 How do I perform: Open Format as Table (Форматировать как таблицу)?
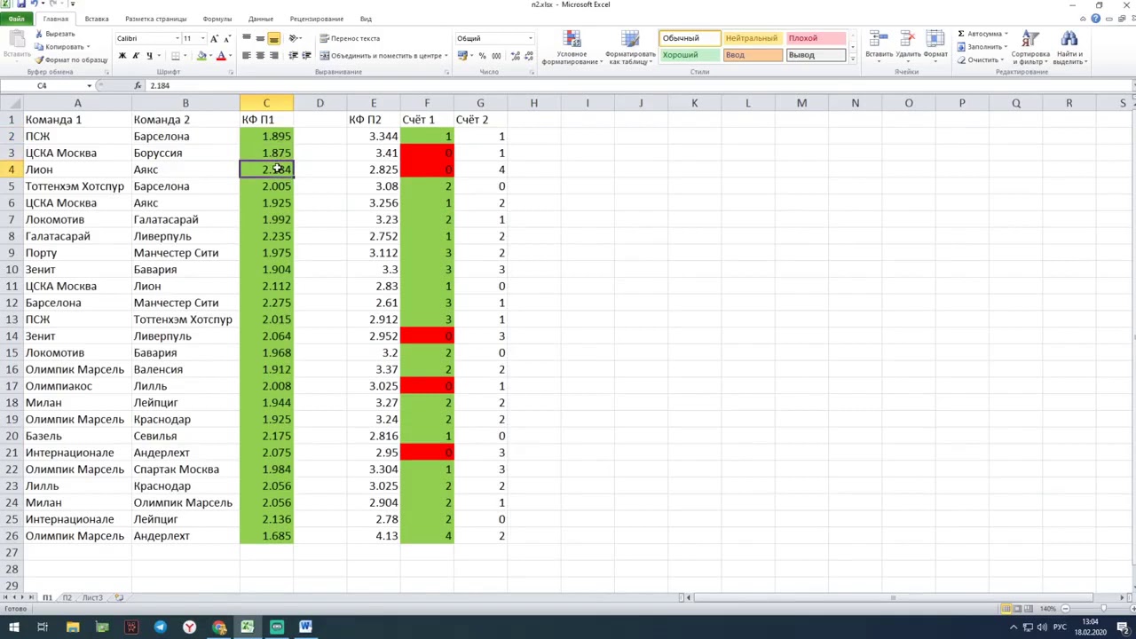630,48
